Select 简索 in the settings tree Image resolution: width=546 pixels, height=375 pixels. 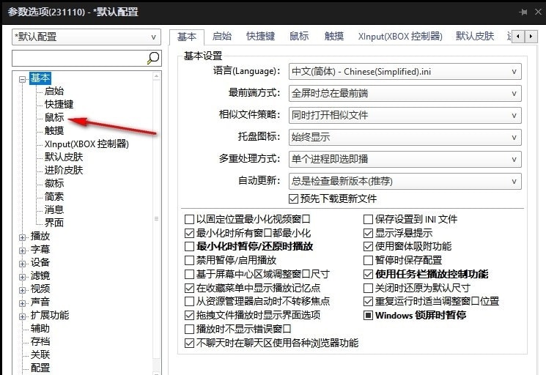click(x=54, y=197)
